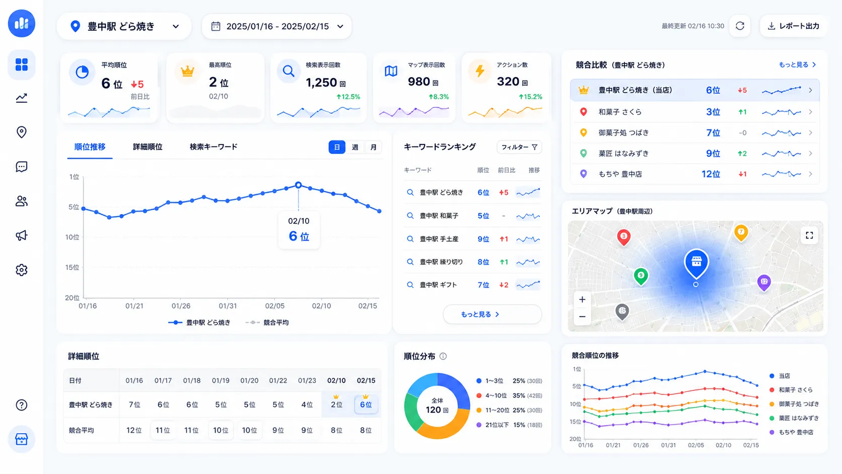Select the 日 daily view toggle

[337, 147]
